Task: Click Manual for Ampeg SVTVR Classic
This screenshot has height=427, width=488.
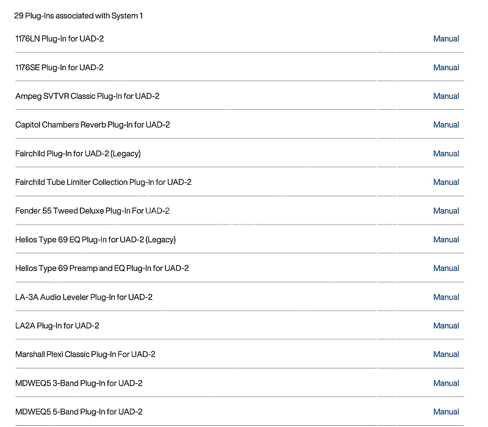Action: point(446,96)
